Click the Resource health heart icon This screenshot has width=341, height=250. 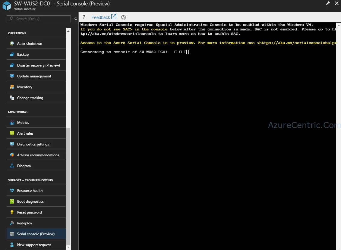[12, 190]
